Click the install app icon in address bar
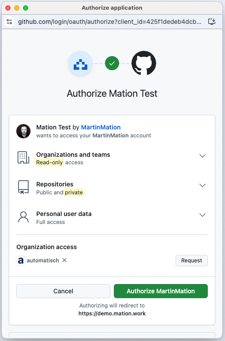 [x=212, y=22]
